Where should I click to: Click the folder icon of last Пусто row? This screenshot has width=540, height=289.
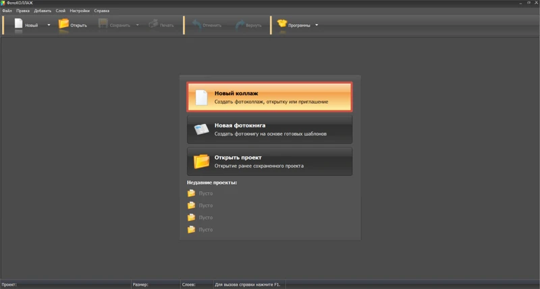click(191, 229)
